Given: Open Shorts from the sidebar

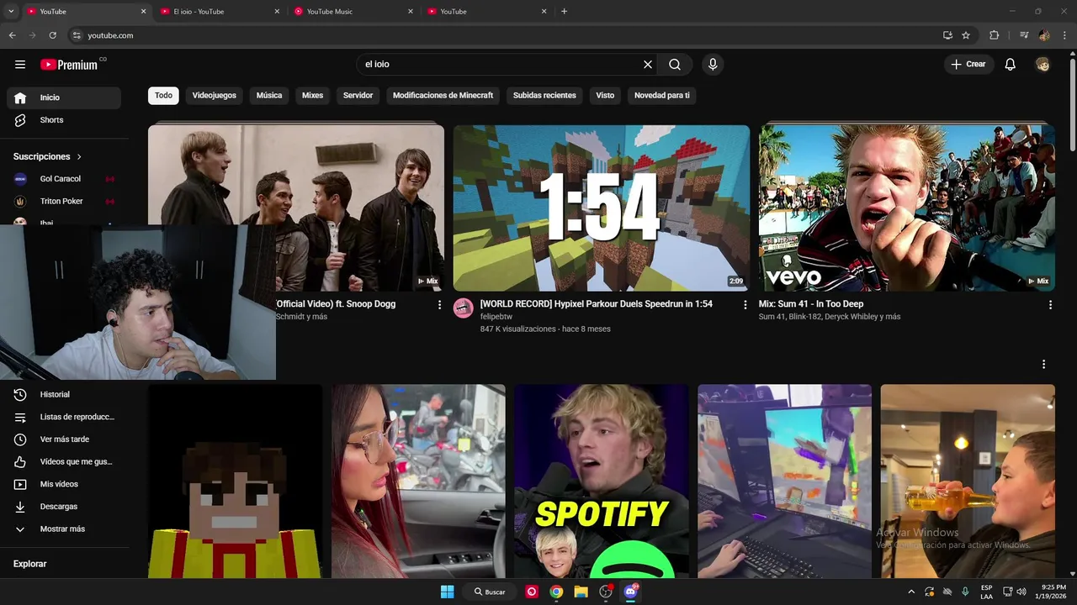Looking at the screenshot, I should 64,120.
